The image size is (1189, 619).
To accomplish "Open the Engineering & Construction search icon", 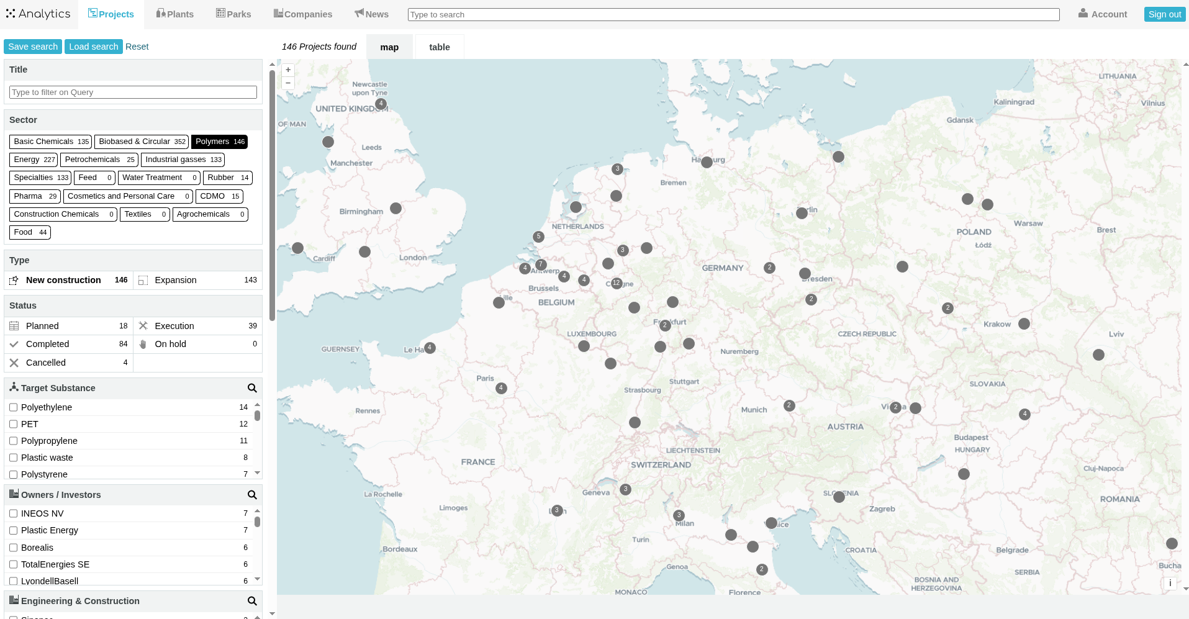I will pyautogui.click(x=252, y=601).
